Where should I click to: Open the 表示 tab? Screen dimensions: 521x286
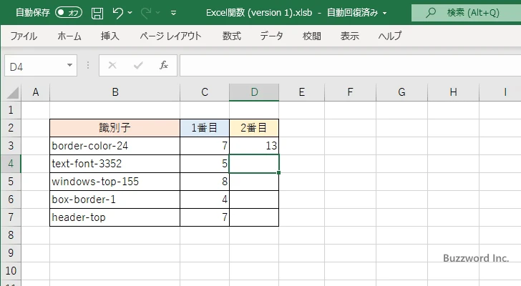click(349, 36)
